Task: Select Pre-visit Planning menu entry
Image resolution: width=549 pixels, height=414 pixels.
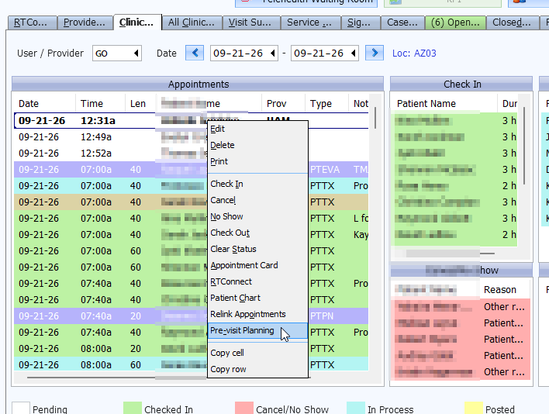Action: [x=257, y=331]
